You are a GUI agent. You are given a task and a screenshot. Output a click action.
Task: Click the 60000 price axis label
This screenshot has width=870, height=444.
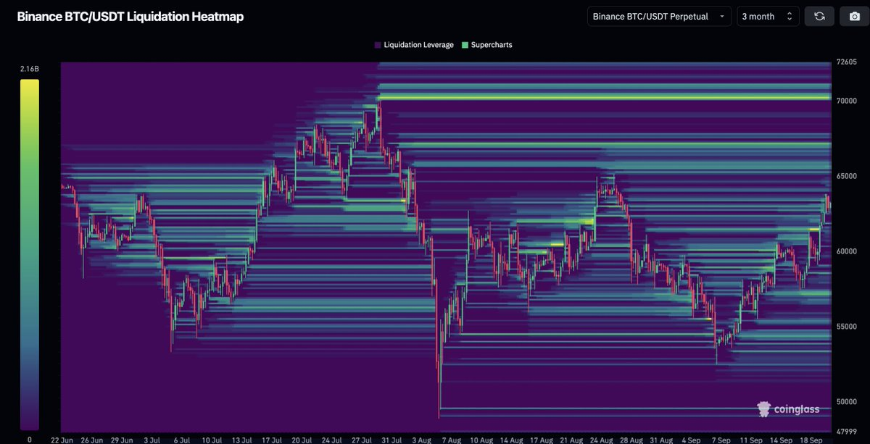(x=847, y=251)
